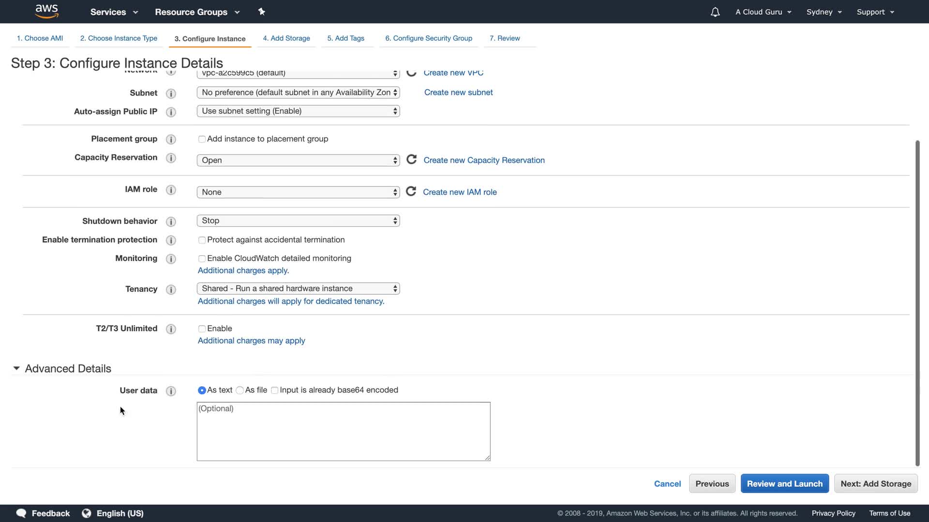This screenshot has width=929, height=522.
Task: Click inside the User data text area
Action: click(343, 432)
